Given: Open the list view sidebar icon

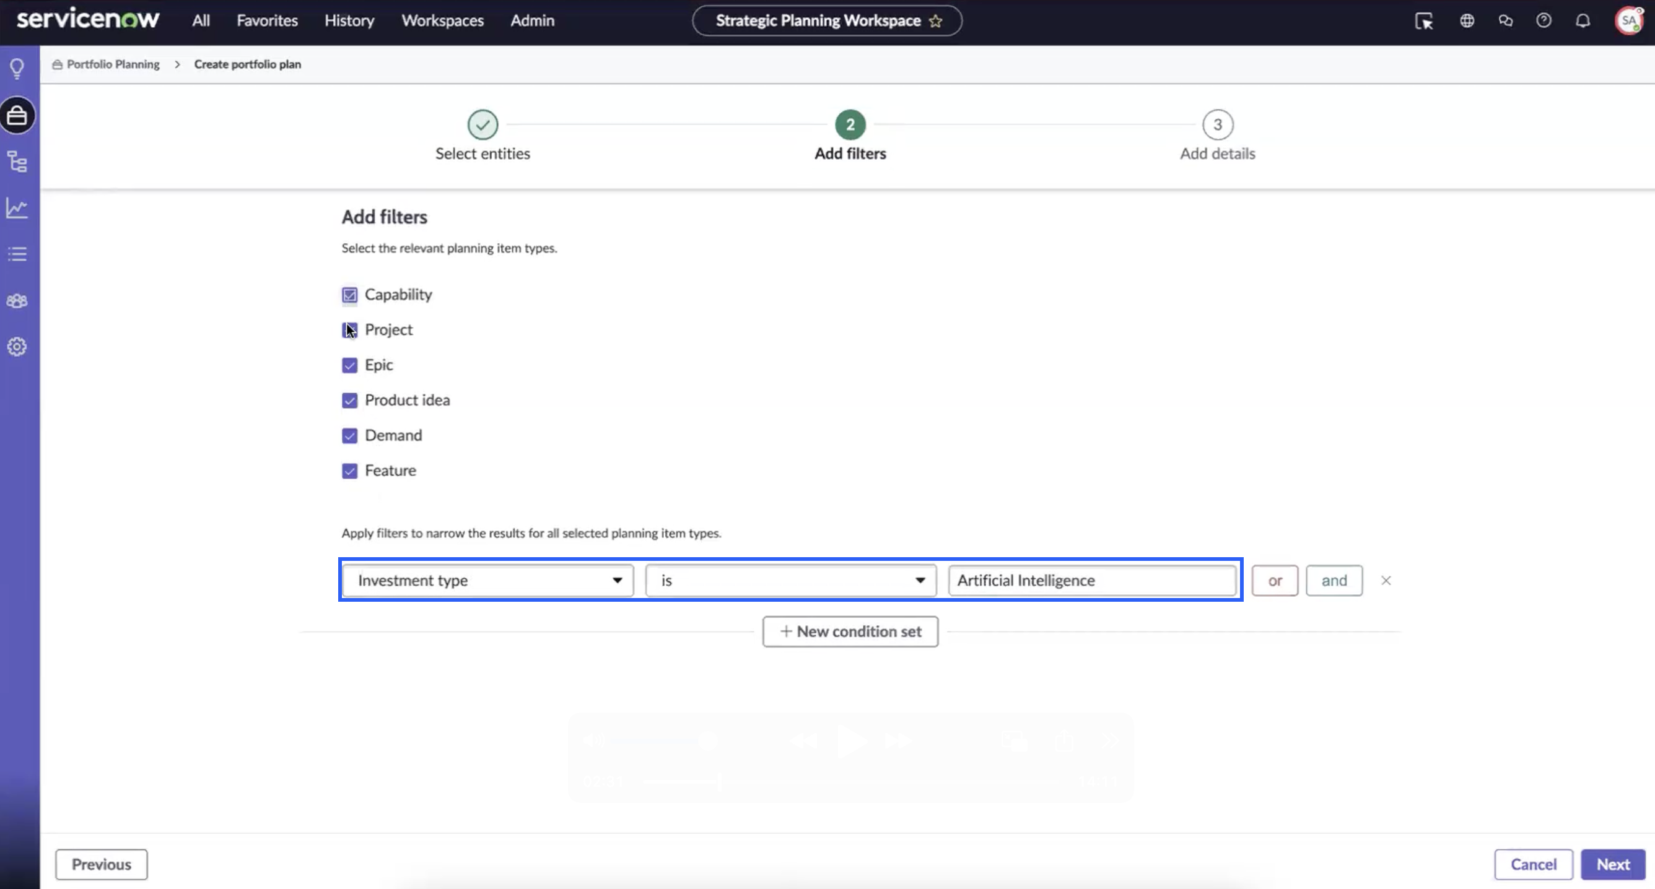Looking at the screenshot, I should tap(17, 254).
